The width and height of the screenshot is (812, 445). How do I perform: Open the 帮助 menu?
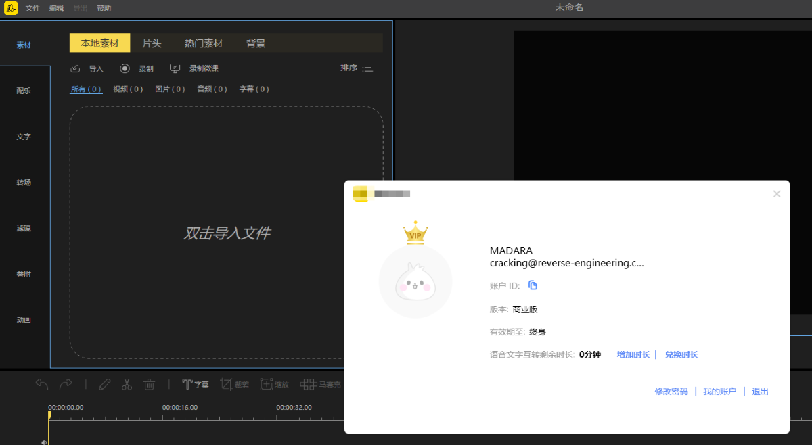coord(104,8)
